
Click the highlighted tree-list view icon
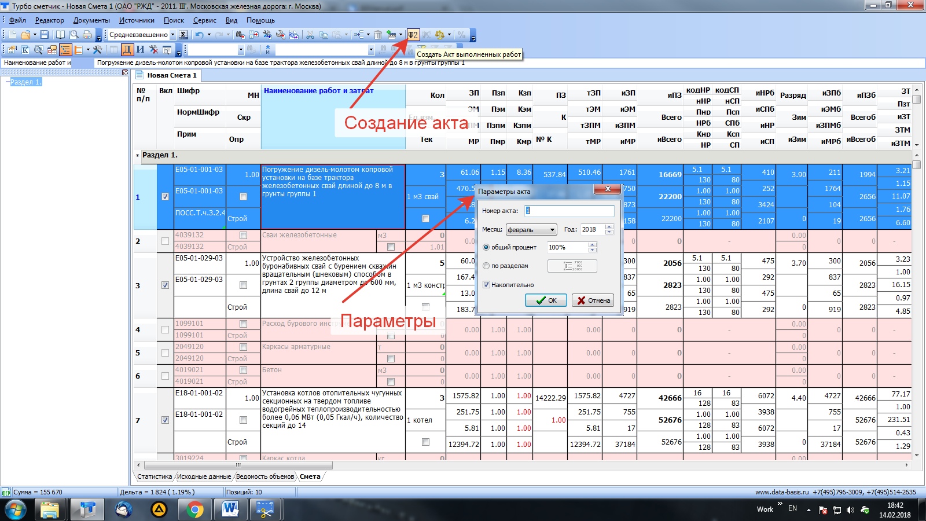pyautogui.click(x=65, y=50)
